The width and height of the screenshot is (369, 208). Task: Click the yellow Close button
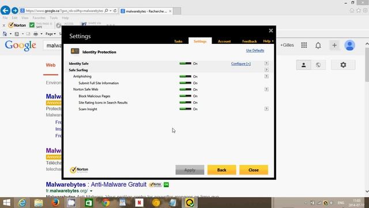pos(254,170)
